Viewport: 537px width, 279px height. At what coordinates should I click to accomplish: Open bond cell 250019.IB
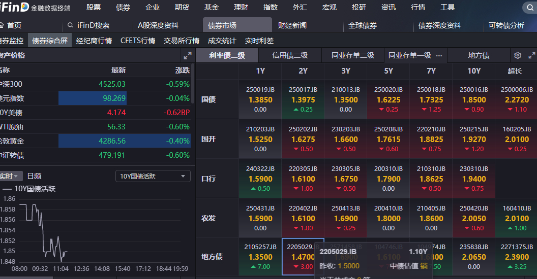tap(260, 99)
